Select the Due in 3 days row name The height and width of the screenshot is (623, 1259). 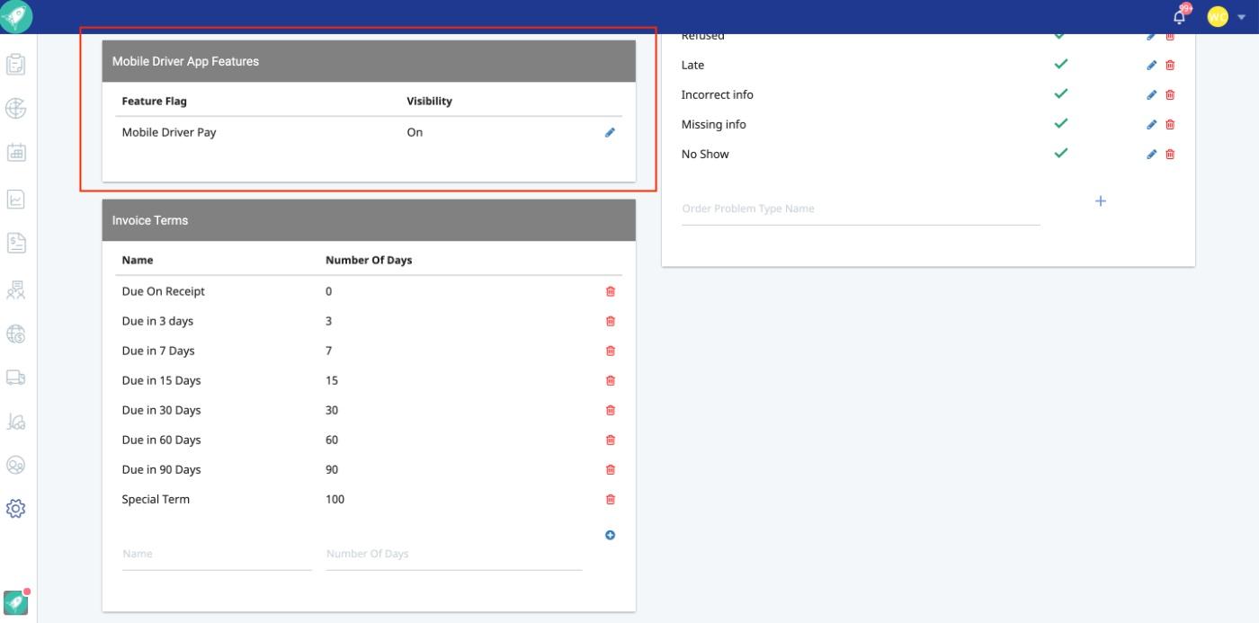157,321
